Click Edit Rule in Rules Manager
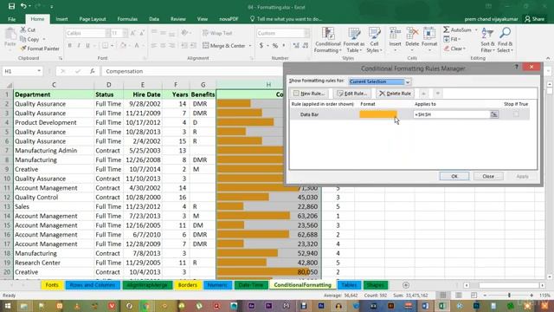 (352, 94)
